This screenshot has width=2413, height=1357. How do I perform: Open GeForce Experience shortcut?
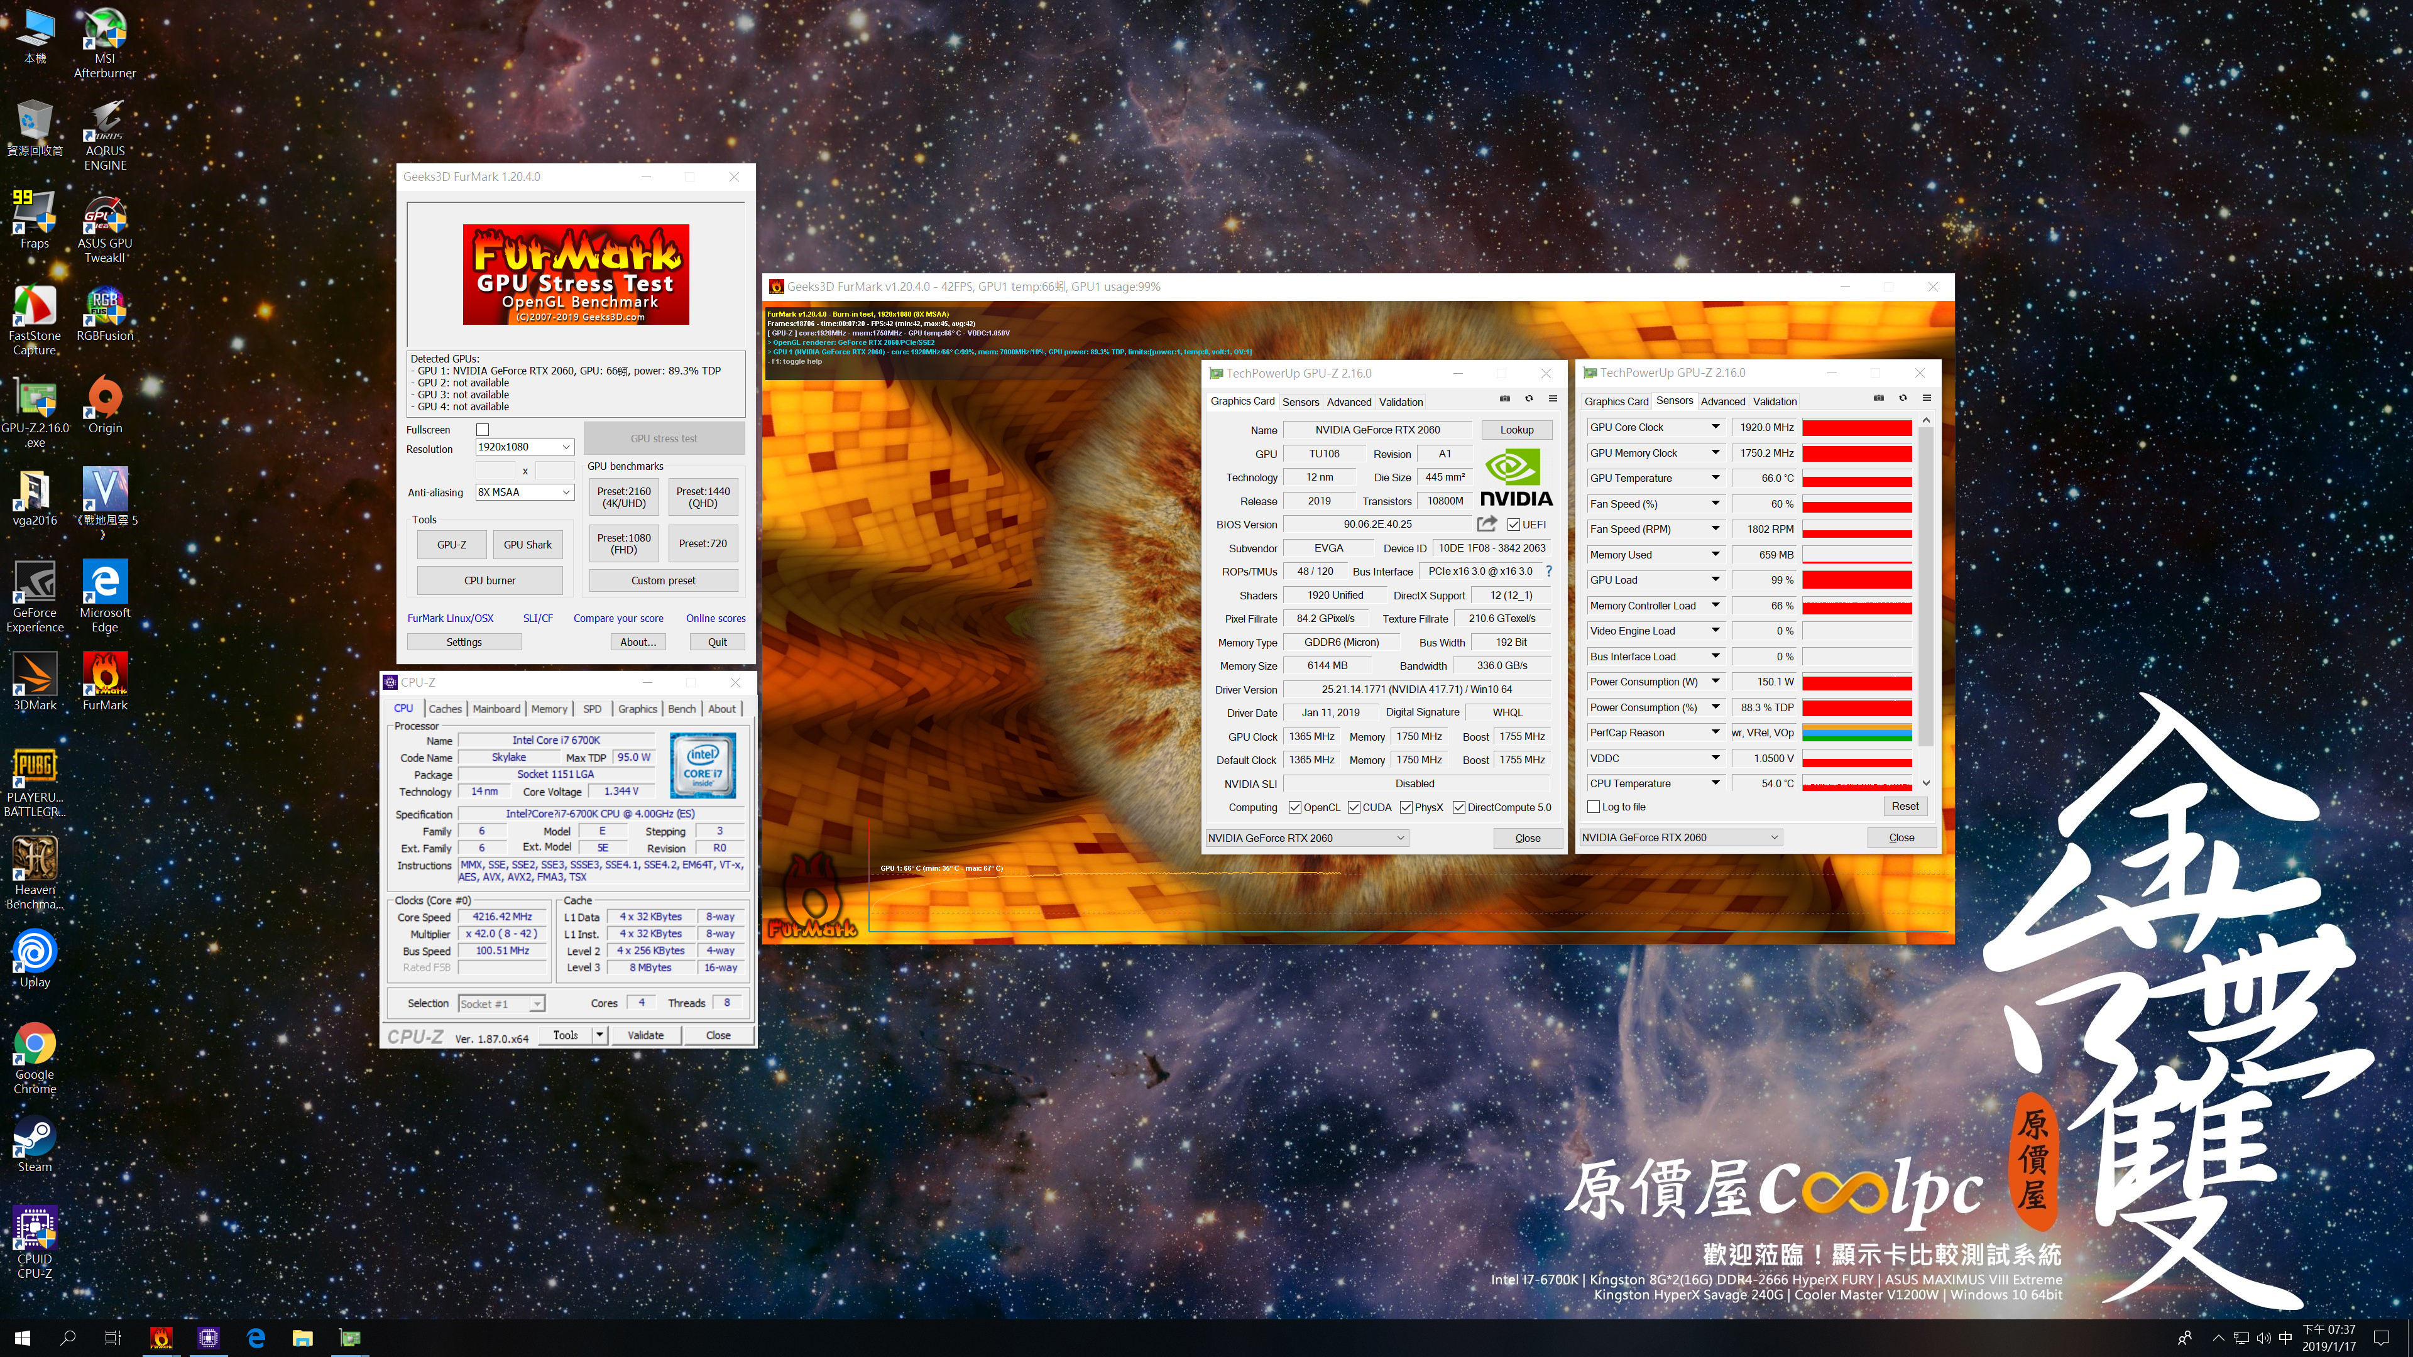coord(35,597)
